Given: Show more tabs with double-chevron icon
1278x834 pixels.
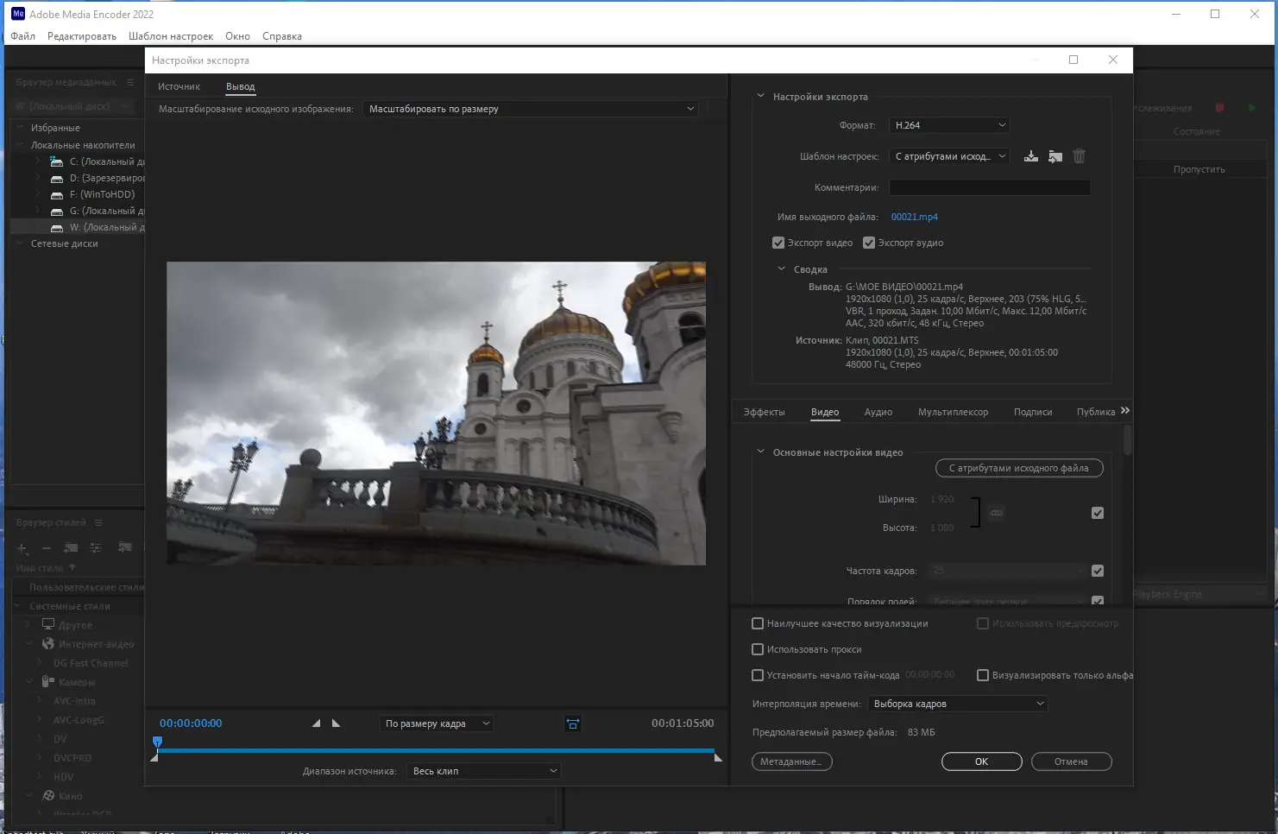Looking at the screenshot, I should click(x=1124, y=411).
